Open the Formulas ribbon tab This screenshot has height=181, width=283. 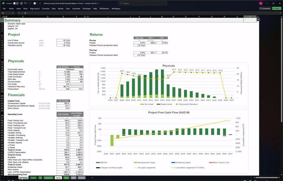46,8
